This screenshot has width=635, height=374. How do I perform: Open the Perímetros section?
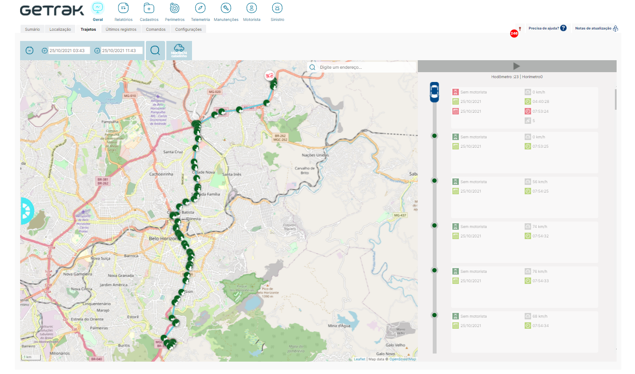click(x=174, y=8)
